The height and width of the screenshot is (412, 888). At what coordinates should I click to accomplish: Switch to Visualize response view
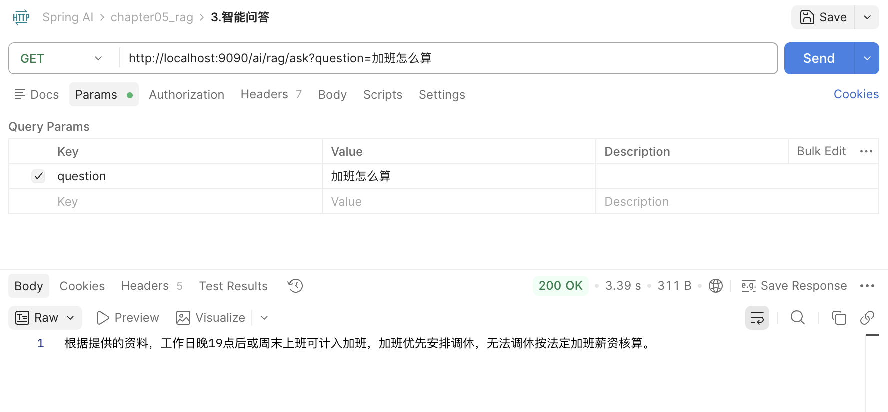210,318
